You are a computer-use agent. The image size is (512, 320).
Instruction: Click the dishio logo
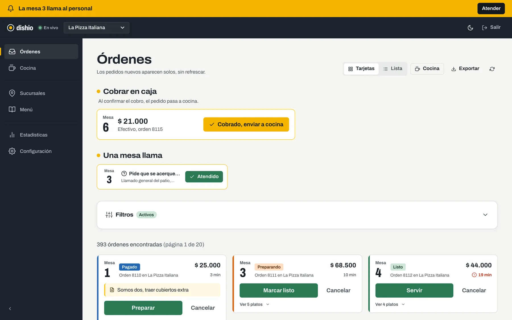point(20,28)
